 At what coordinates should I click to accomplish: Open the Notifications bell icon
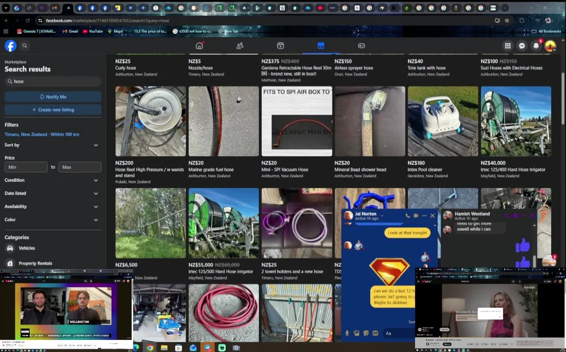[x=536, y=45]
